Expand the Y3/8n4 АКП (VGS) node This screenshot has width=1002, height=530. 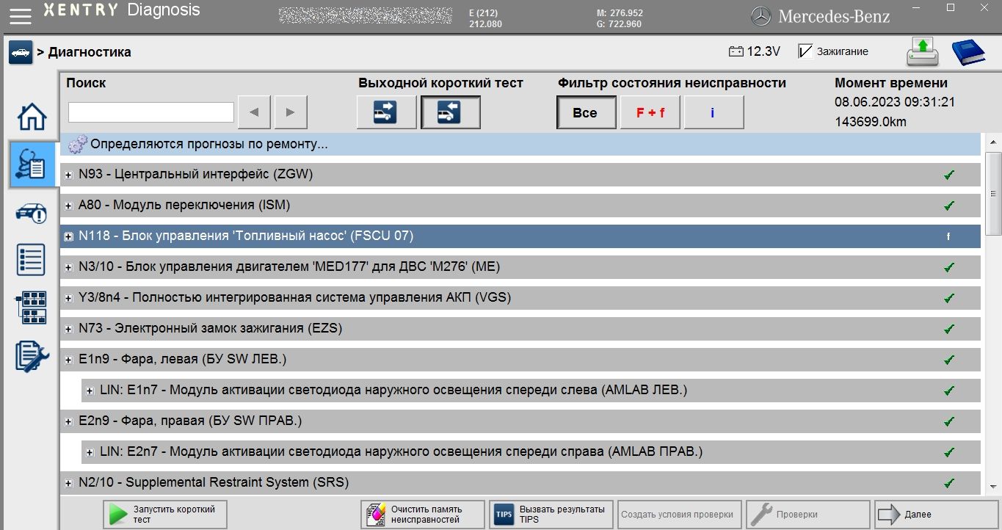69,298
